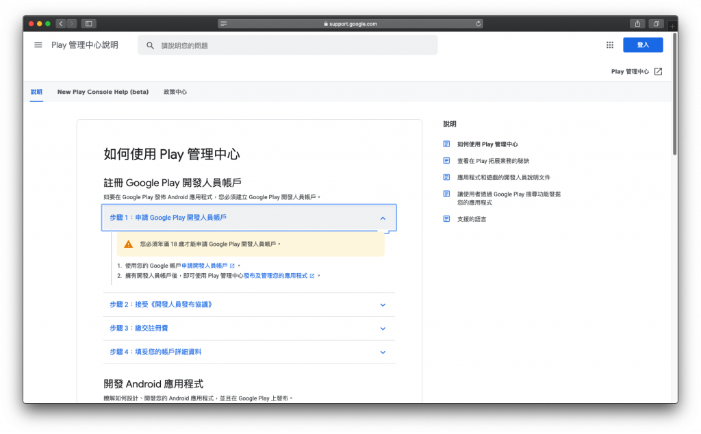Follow the 發布及管理您的應用程式 link
The image size is (701, 434).
[275, 276]
